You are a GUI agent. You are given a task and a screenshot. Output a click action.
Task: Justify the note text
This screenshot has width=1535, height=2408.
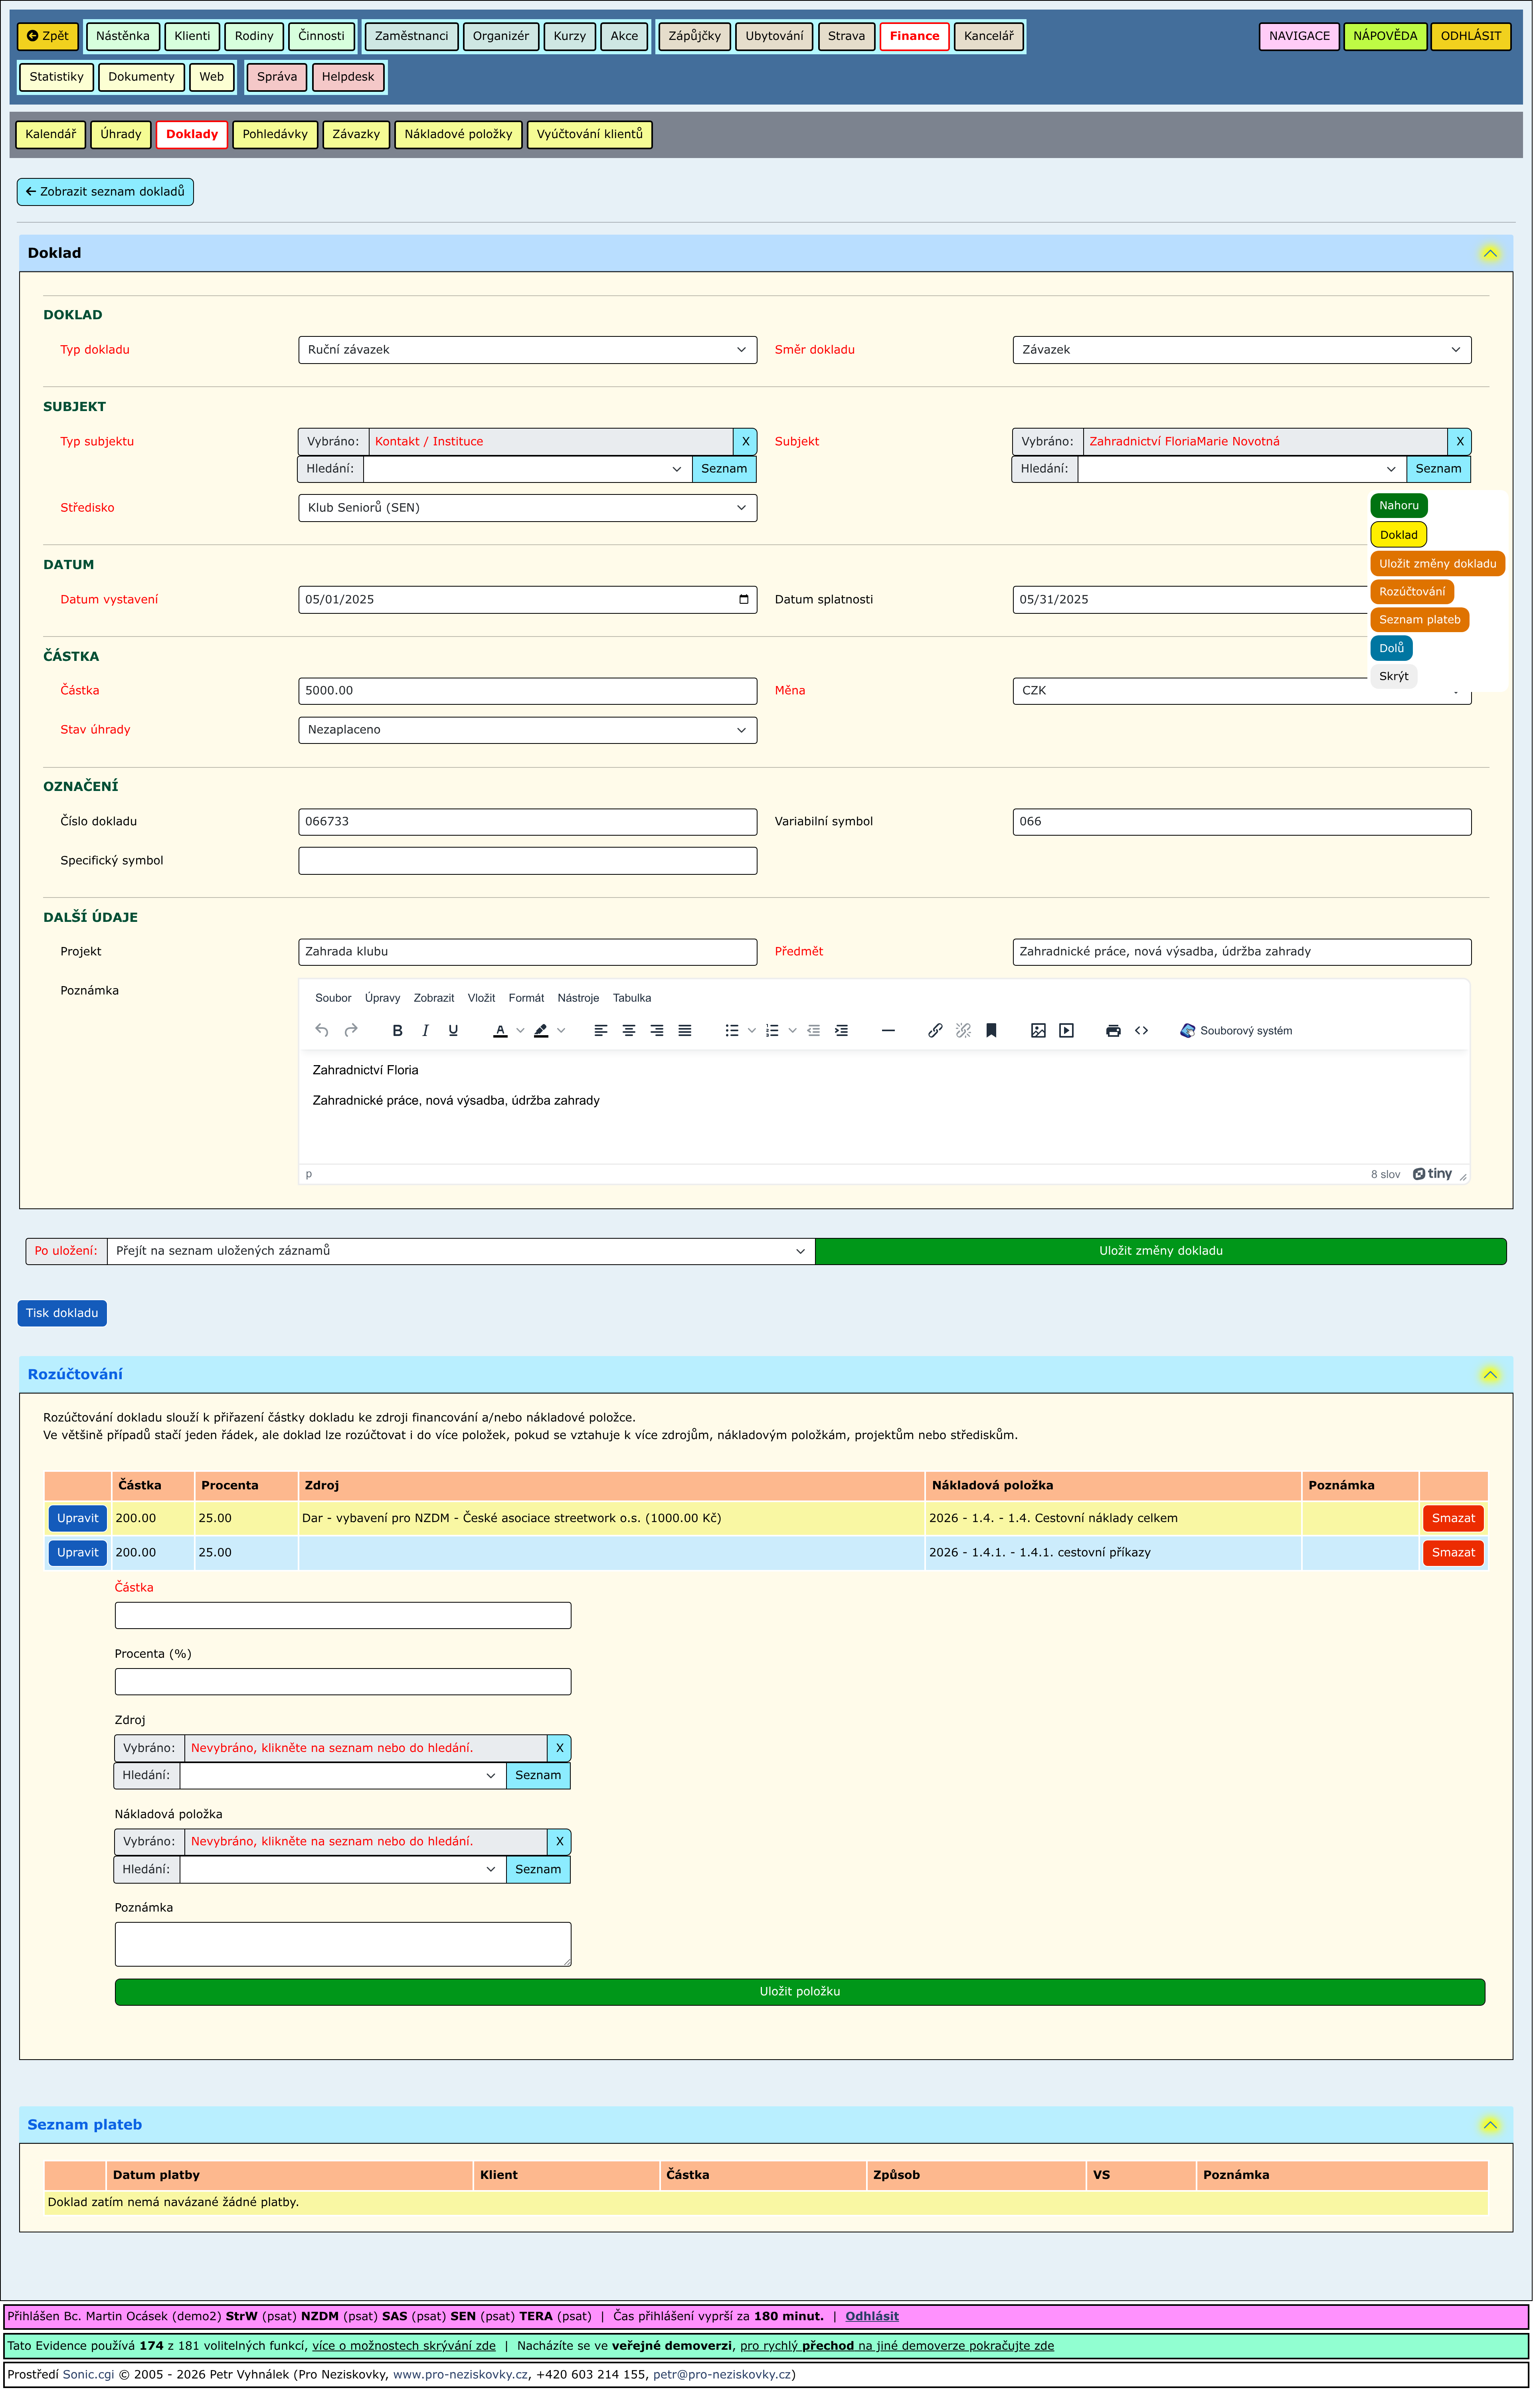pyautogui.click(x=685, y=1031)
